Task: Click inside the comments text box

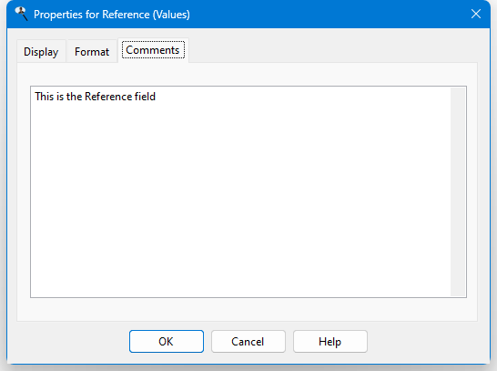Action: [x=240, y=191]
